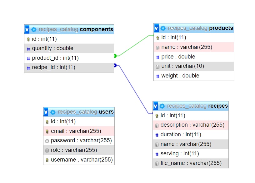Click key icon beside username column

click(x=47, y=160)
